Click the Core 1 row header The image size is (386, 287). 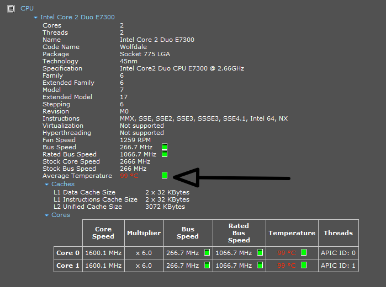(x=68, y=266)
